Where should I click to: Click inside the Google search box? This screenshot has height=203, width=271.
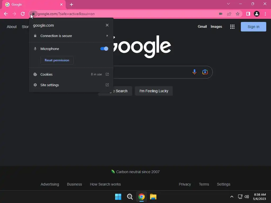tap(152, 72)
